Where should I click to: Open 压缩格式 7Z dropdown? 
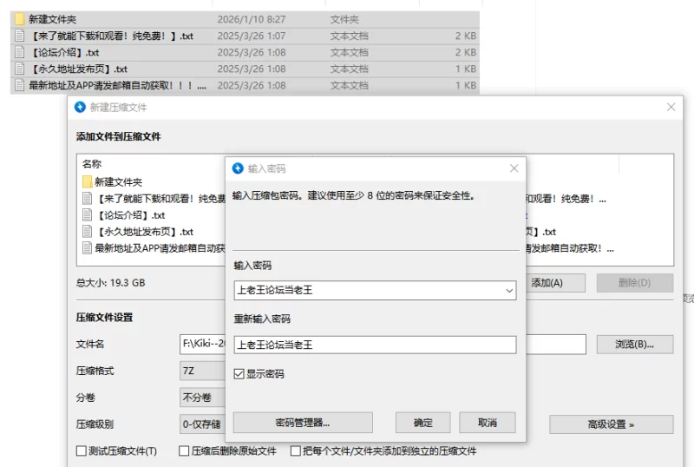[x=203, y=371]
